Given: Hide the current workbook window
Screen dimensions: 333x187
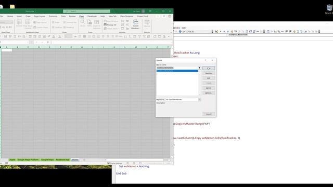Looking at the screenshot, I should 122,24.
